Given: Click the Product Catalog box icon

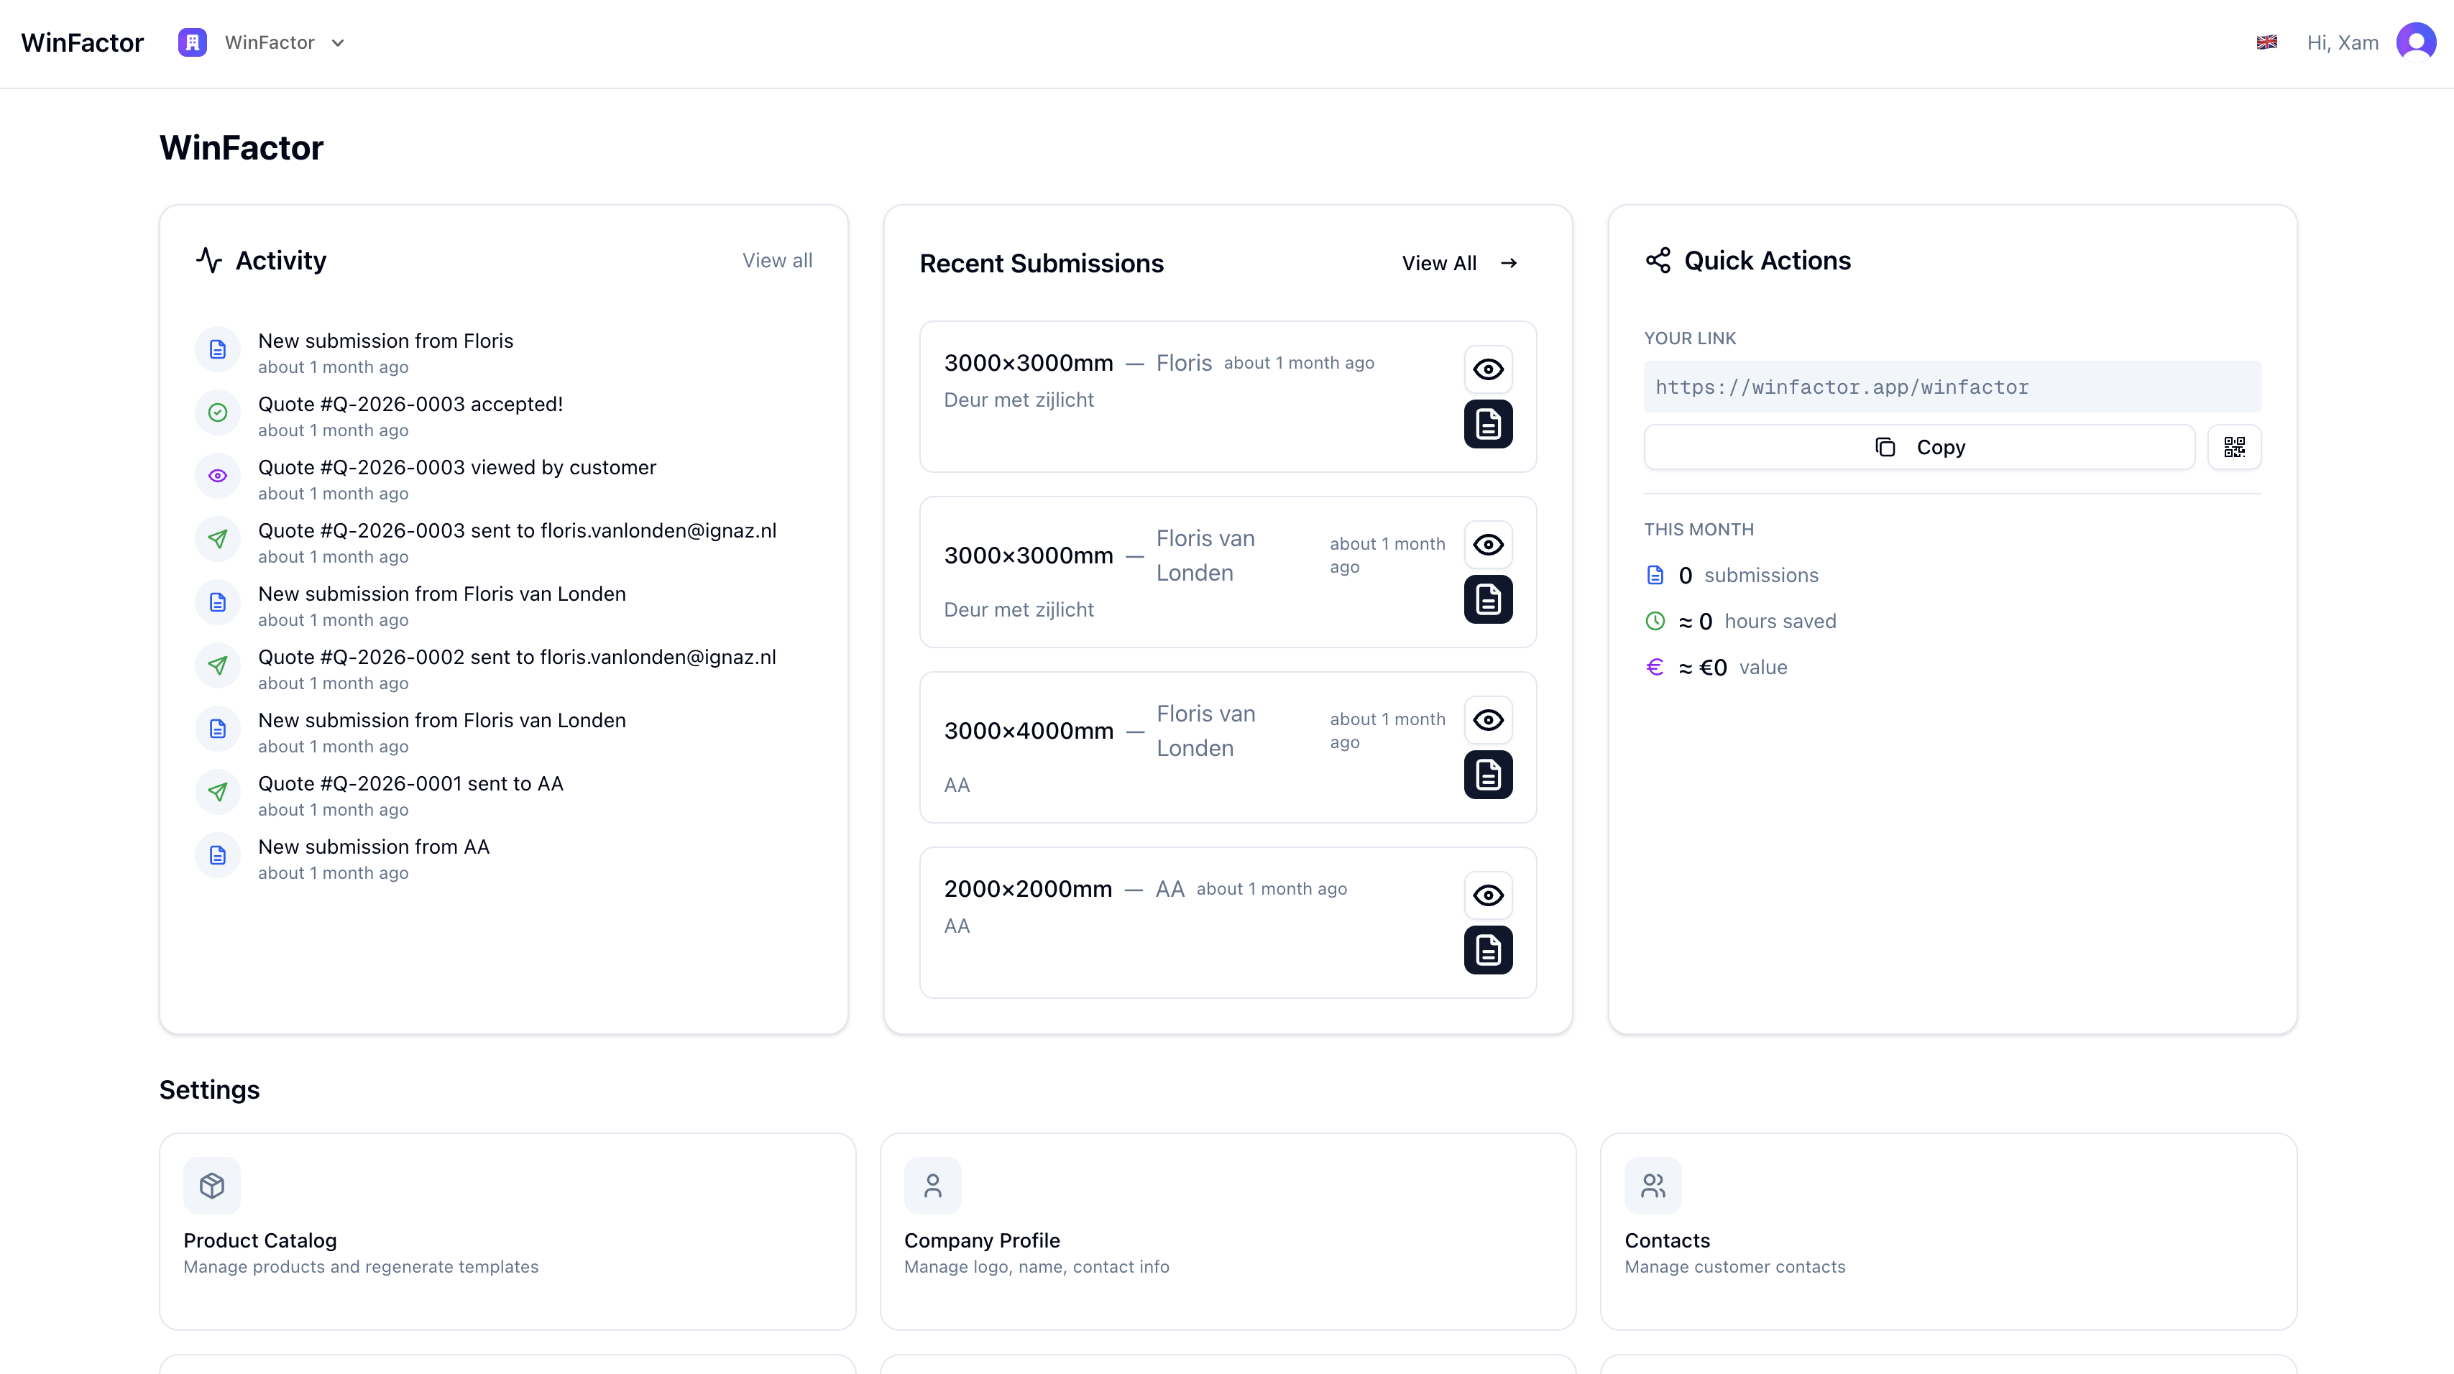Looking at the screenshot, I should pos(211,1186).
